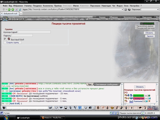Open the Windows Start button
Image resolution: width=160 pixels, height=120 pixels.
[x=6, y=118]
